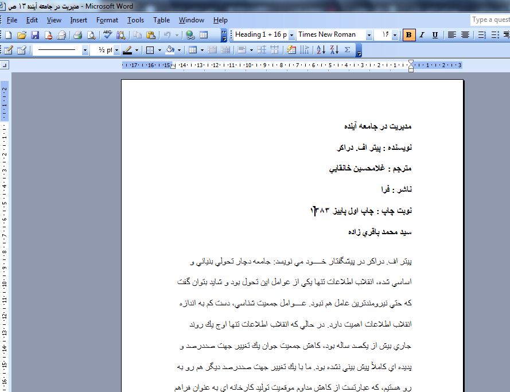510x392 pixels.
Task: Toggle Bold formatting off
Action: point(408,34)
